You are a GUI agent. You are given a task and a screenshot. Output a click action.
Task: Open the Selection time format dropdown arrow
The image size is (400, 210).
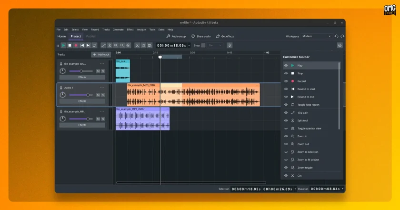tap(295, 189)
